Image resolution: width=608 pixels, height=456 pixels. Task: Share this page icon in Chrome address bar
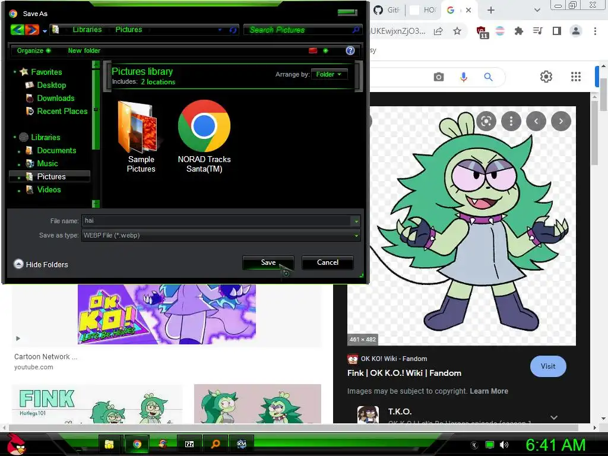coord(438,31)
